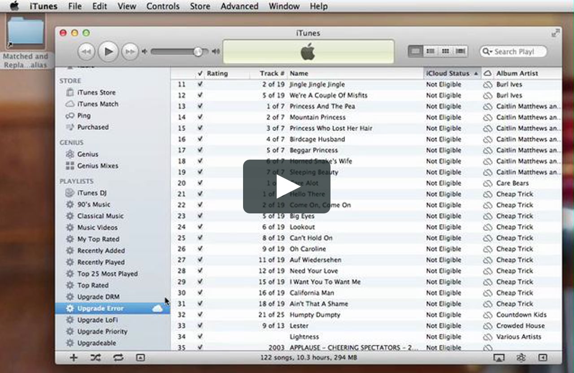This screenshot has height=373, width=574.
Task: Click the low volume speaker icon
Action: [144, 52]
